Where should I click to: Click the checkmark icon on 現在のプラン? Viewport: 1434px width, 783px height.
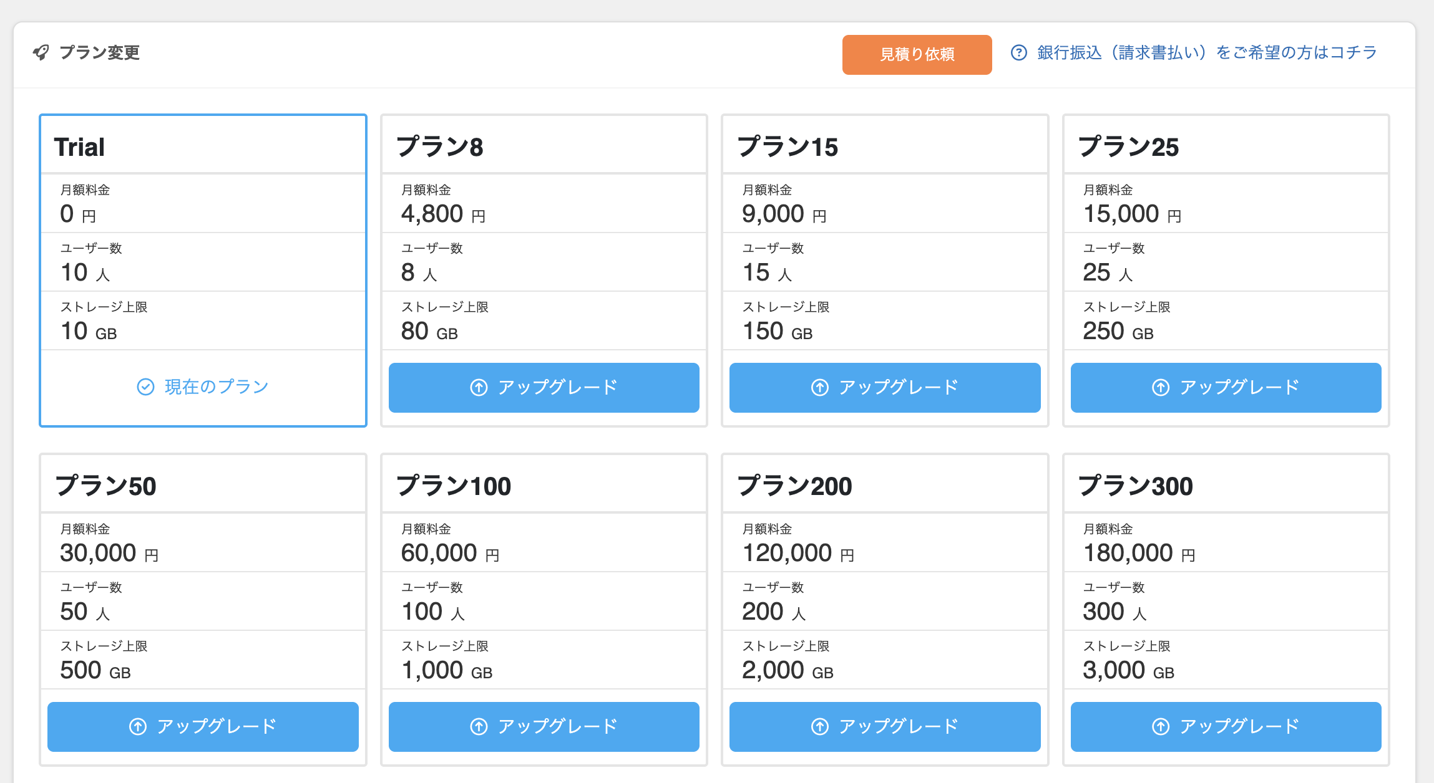point(145,387)
